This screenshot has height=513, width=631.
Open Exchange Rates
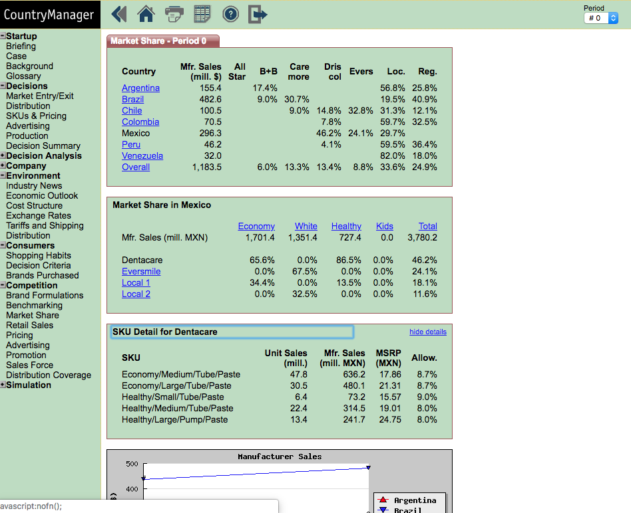pos(38,216)
